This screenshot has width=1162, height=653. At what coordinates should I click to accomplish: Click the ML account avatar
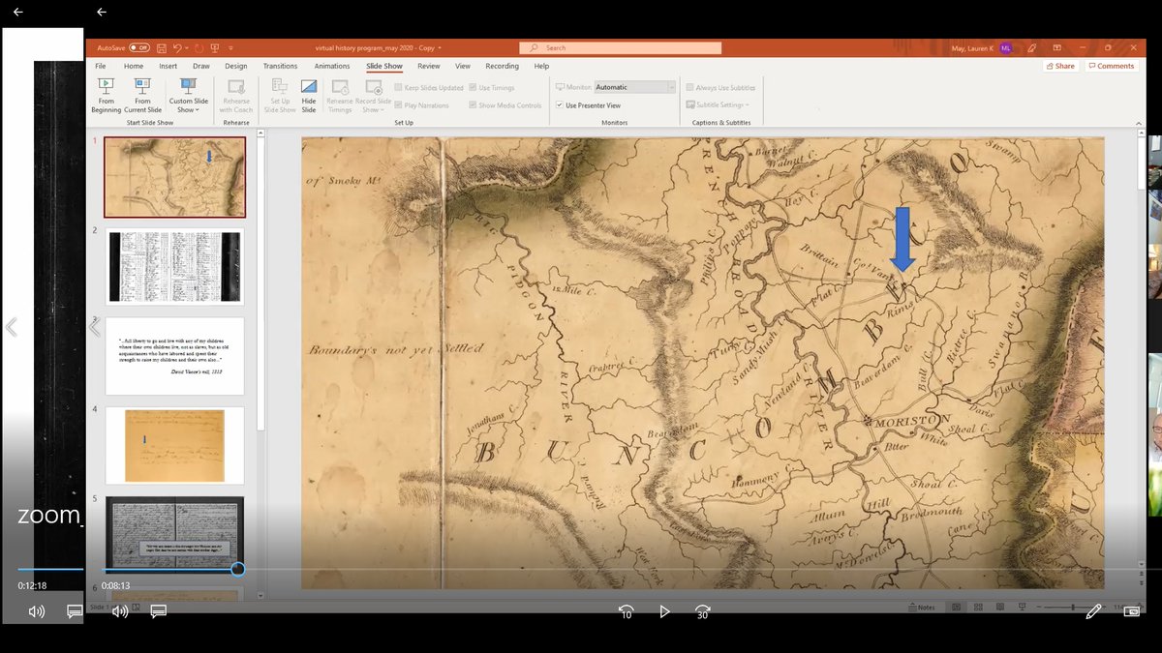click(x=1006, y=47)
